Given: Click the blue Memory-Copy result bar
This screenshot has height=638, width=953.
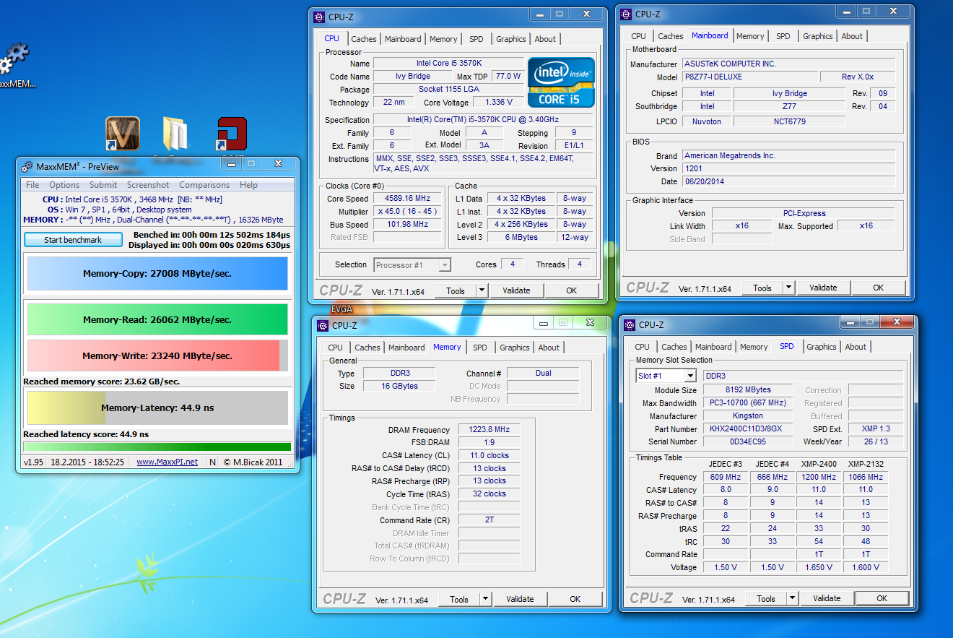Looking at the screenshot, I should (x=157, y=274).
